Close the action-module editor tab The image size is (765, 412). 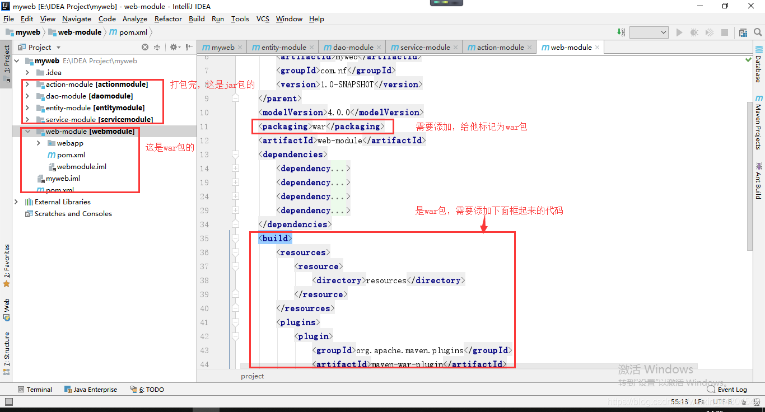click(x=529, y=48)
